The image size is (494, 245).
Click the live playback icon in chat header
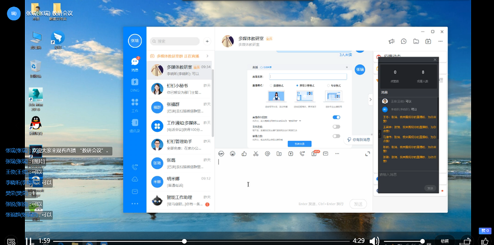tap(428, 41)
